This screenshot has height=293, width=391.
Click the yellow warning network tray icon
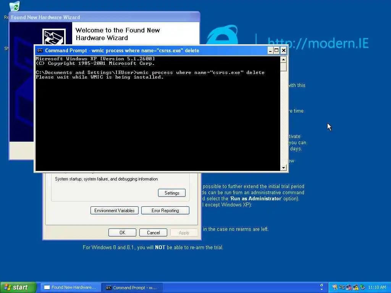[x=355, y=288]
